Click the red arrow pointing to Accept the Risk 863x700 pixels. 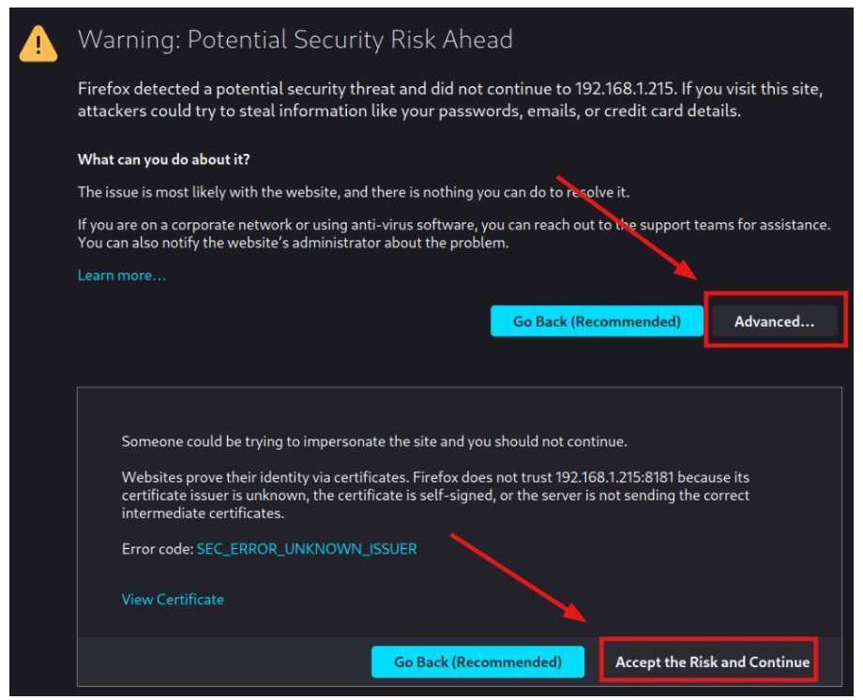pos(519,578)
